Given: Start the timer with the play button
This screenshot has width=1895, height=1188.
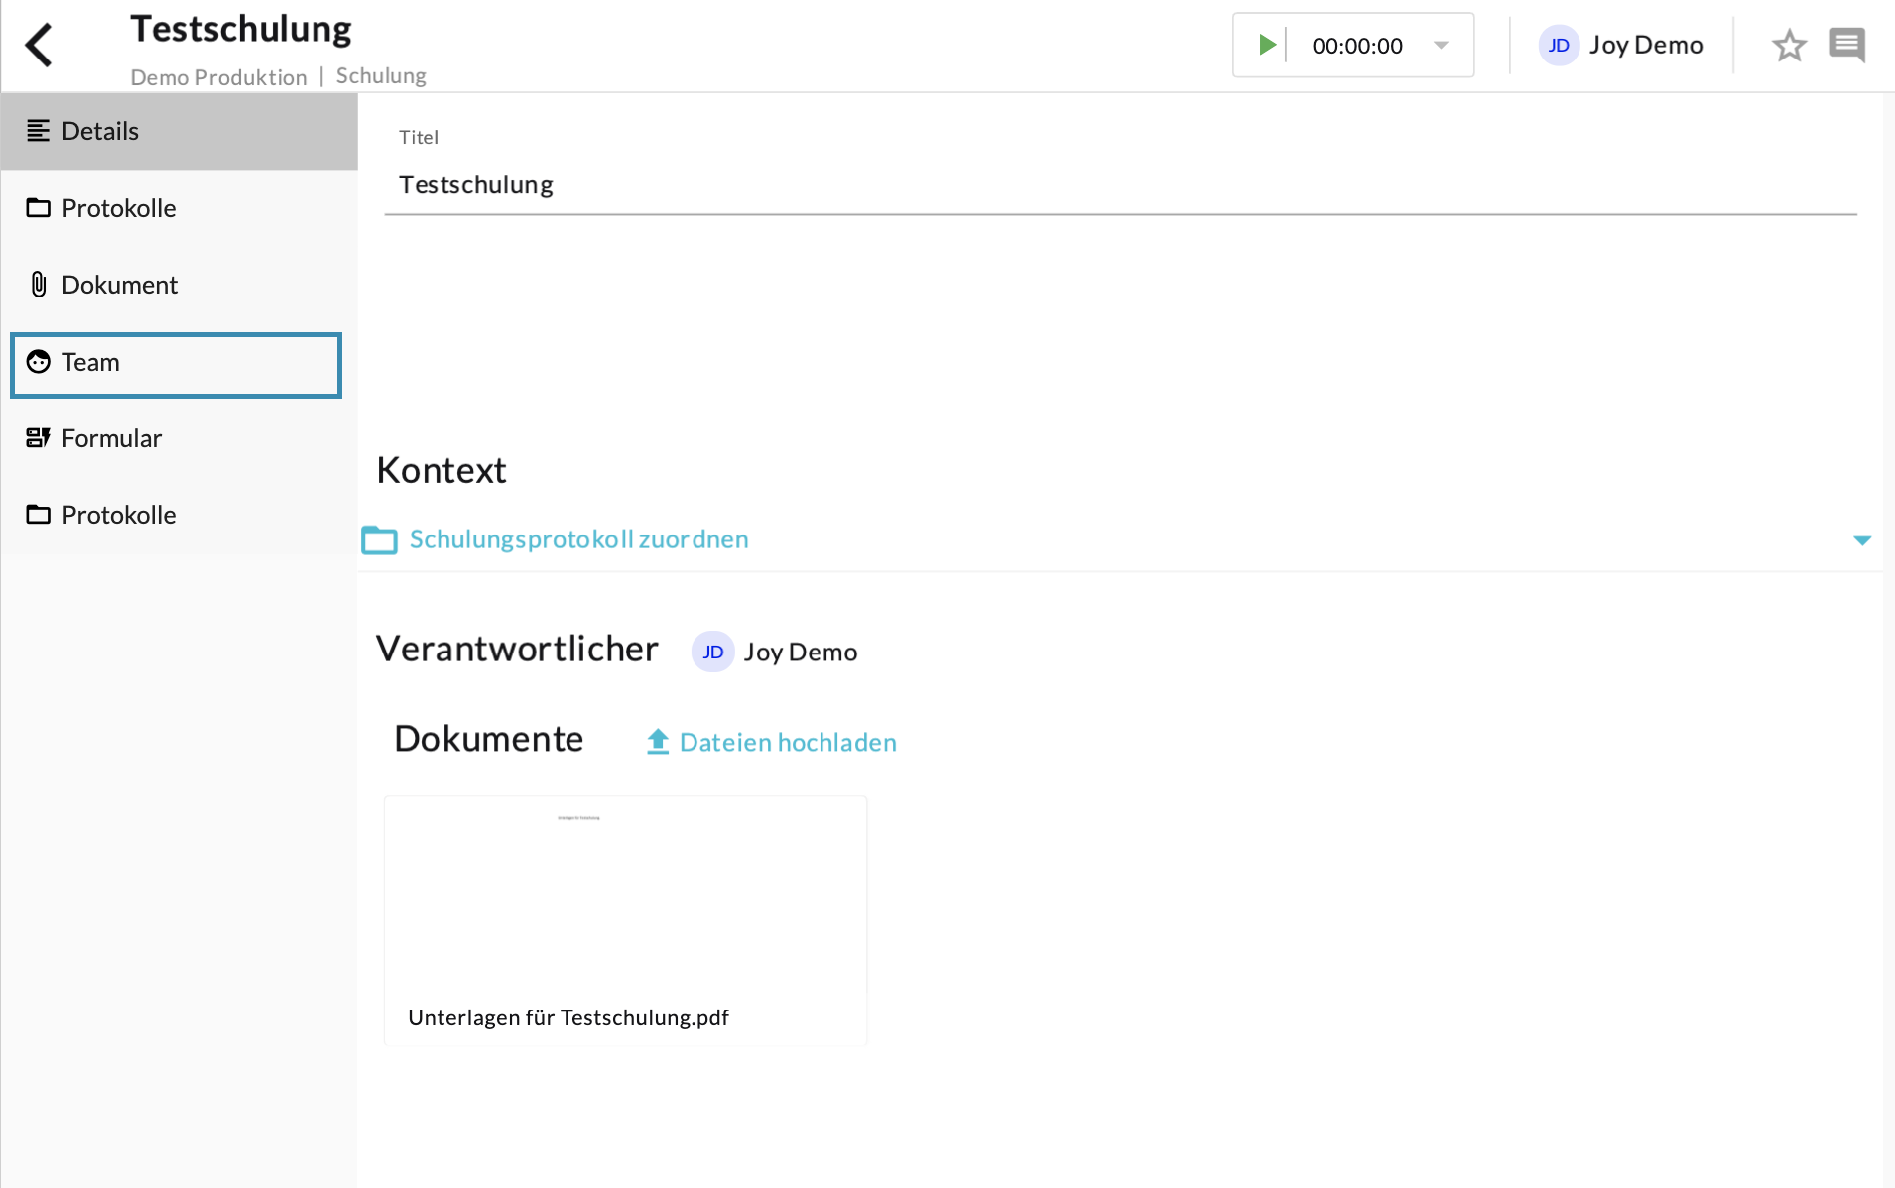Looking at the screenshot, I should point(1266,45).
